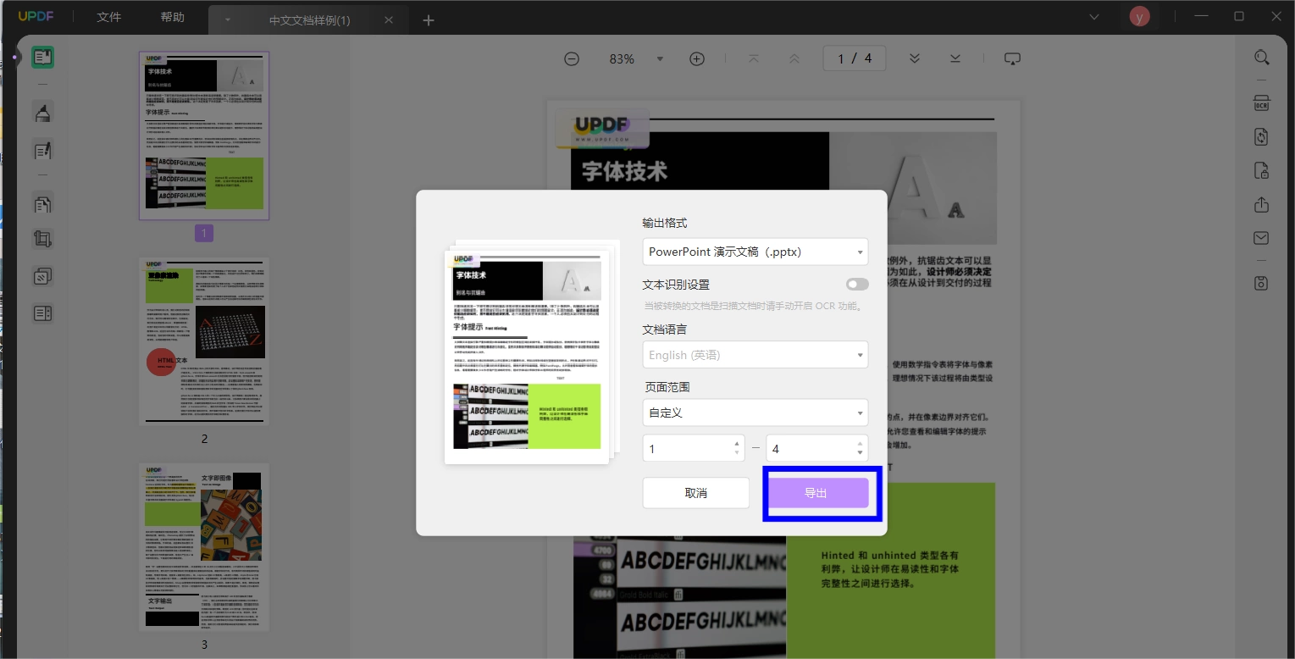The image size is (1295, 659).
Task: Open the 文件 menu
Action: pos(109,17)
